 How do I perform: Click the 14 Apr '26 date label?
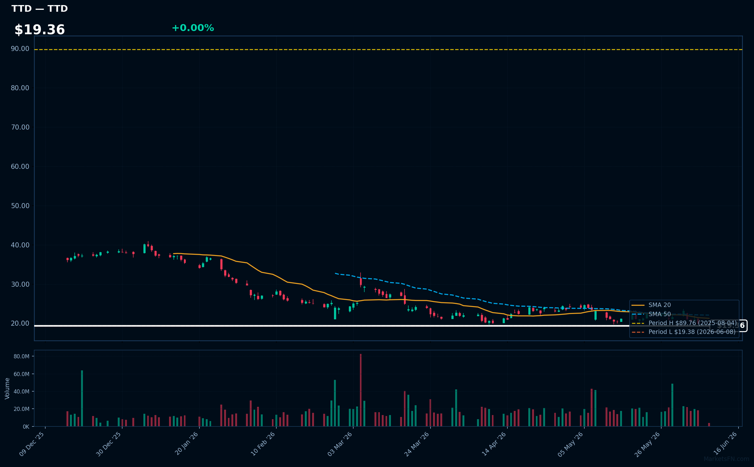[494, 444]
